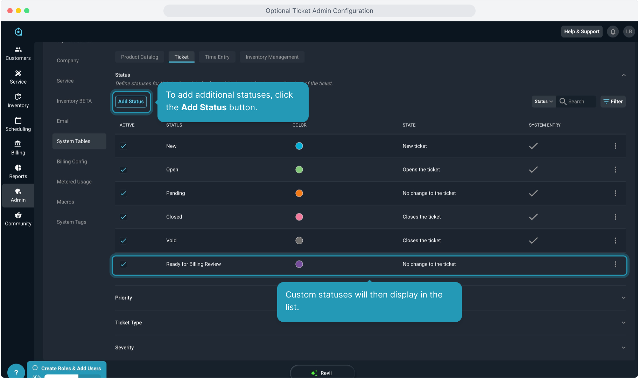This screenshot has height=378, width=639.
Task: Toggle Active checkbox for Closed status
Action: click(x=123, y=217)
